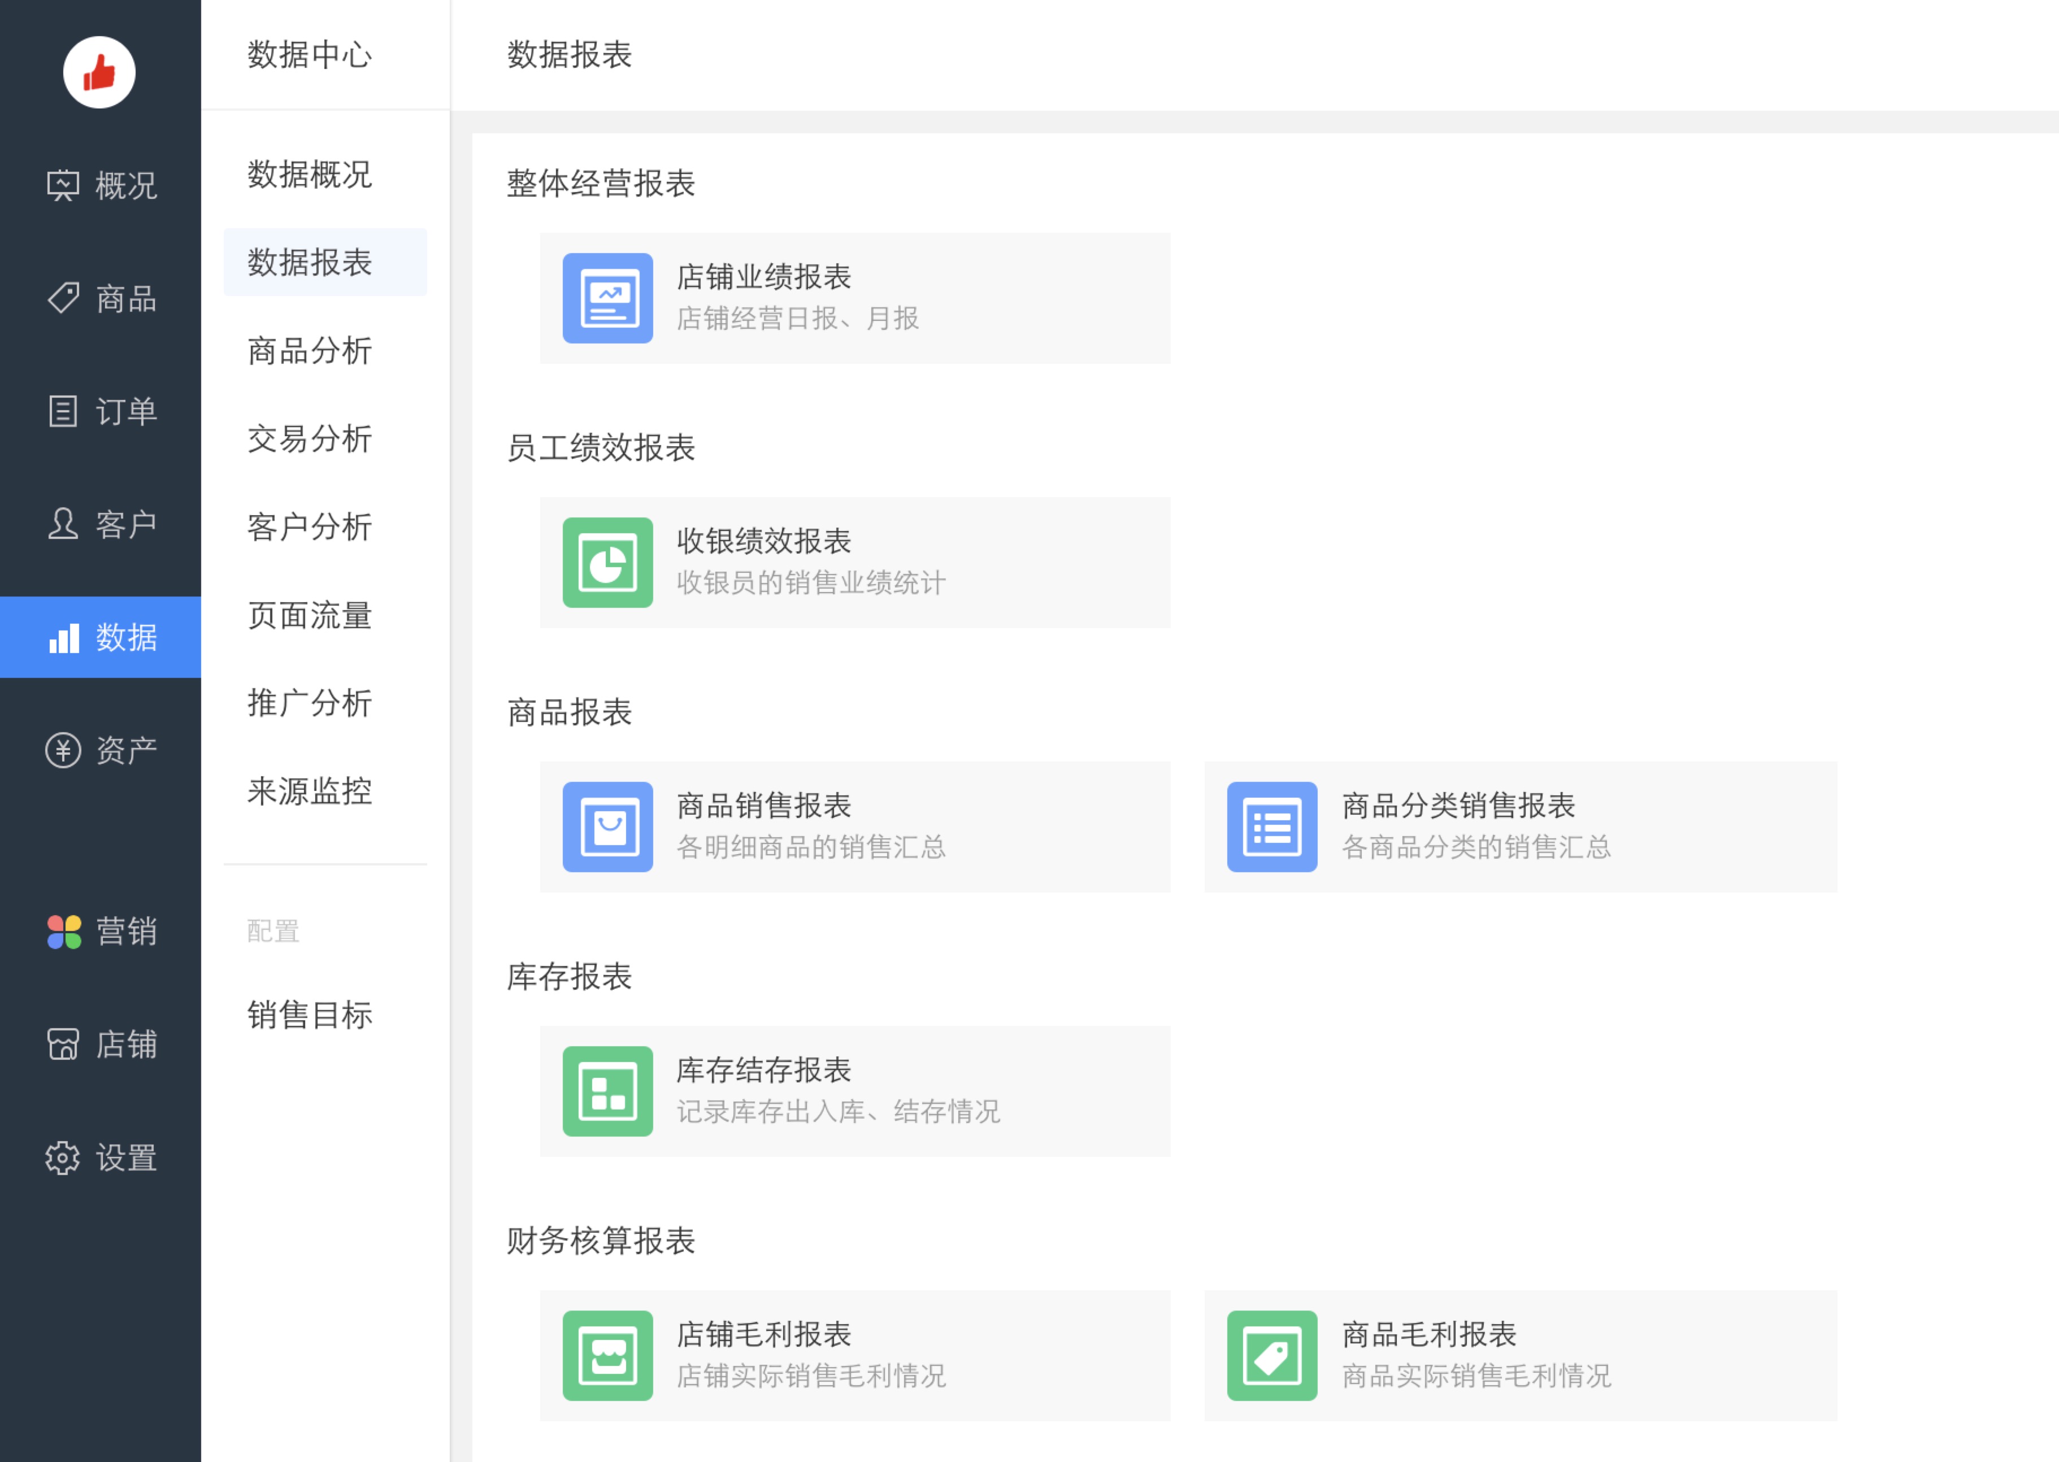Open 营销 in the main sidebar

101,932
